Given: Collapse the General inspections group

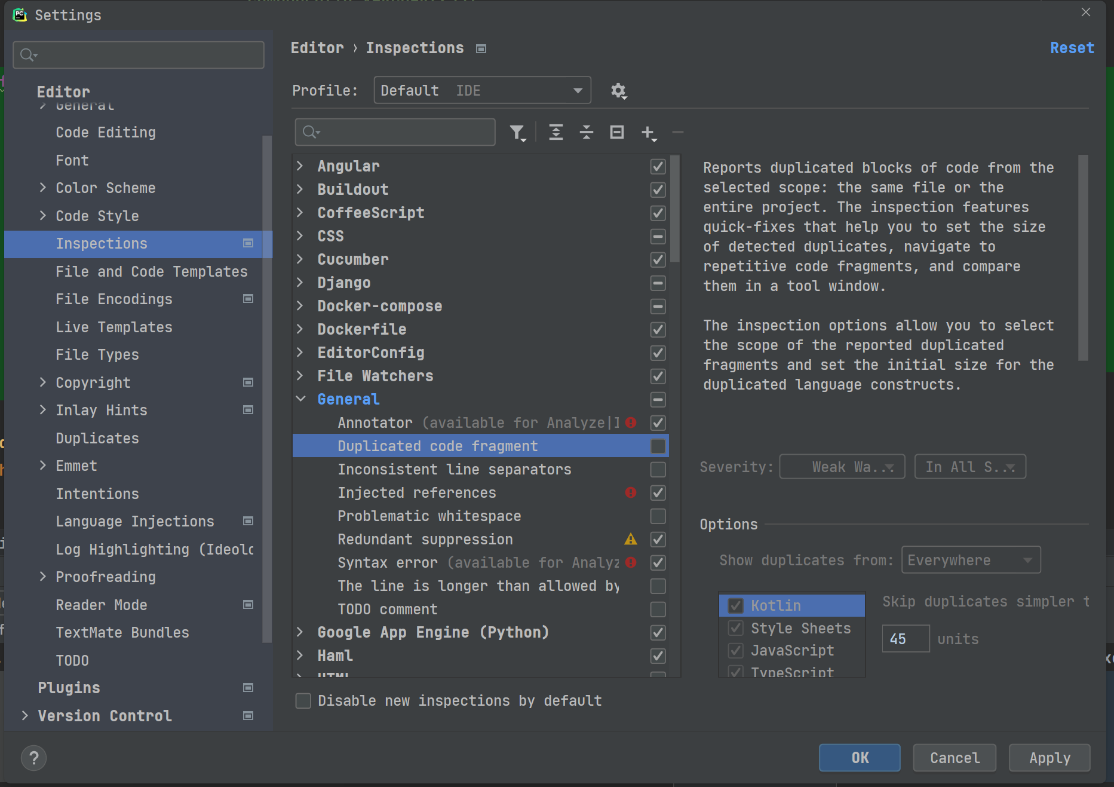Looking at the screenshot, I should click(x=300, y=399).
